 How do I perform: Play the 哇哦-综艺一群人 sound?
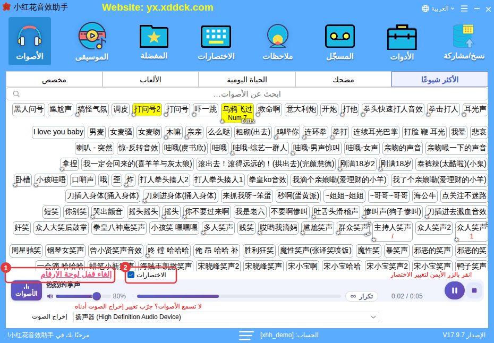259,148
